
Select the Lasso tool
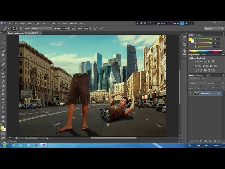[3, 47]
